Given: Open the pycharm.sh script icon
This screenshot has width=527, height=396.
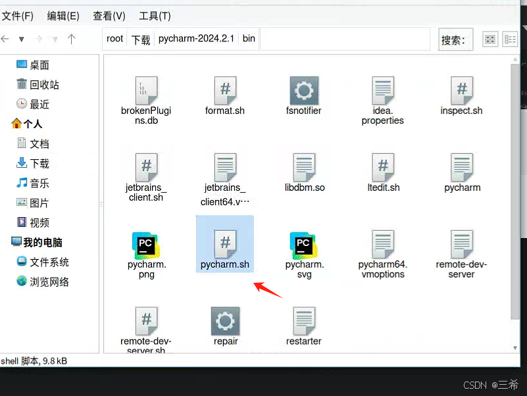Looking at the screenshot, I should point(224,243).
